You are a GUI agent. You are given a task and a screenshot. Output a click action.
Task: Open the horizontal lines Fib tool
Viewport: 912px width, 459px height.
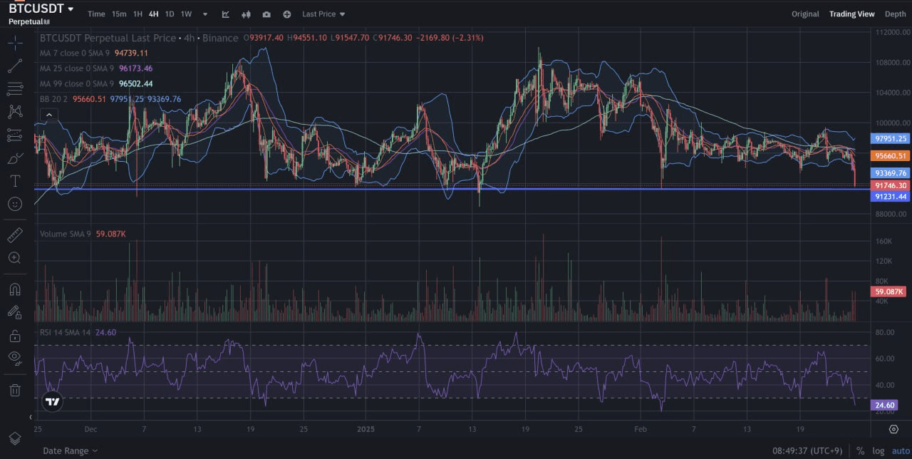pos(15,89)
